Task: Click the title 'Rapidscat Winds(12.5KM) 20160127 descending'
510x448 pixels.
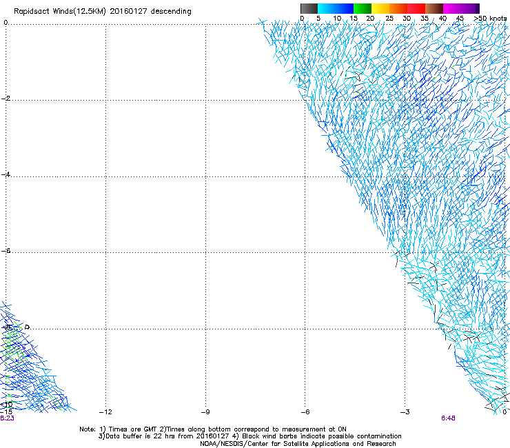Action: tap(103, 12)
